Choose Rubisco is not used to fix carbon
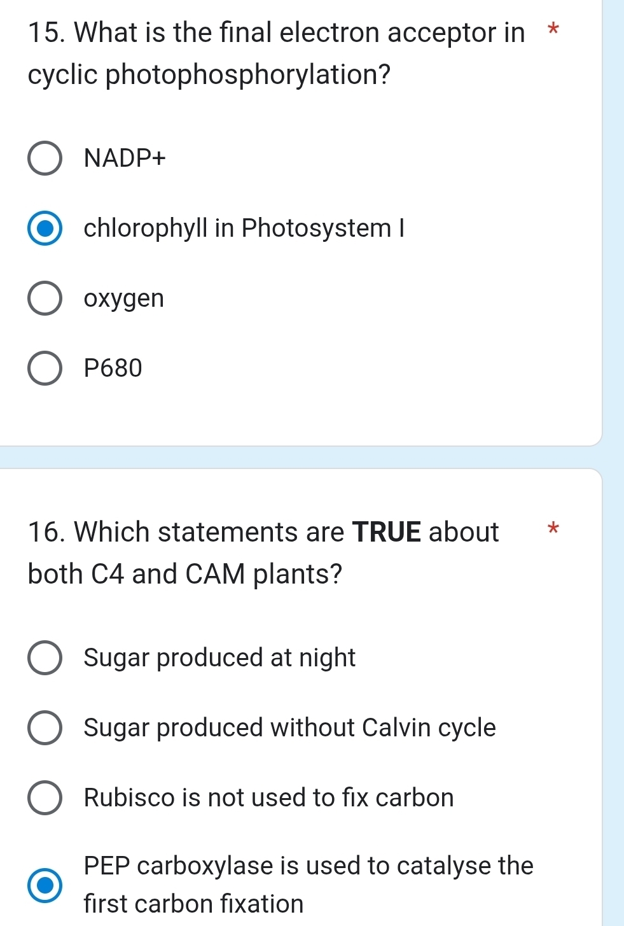 pos(45,797)
